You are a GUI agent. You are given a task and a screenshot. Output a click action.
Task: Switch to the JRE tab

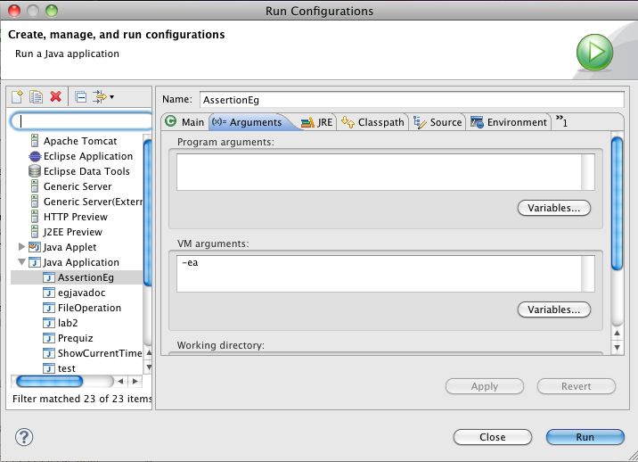tap(317, 122)
